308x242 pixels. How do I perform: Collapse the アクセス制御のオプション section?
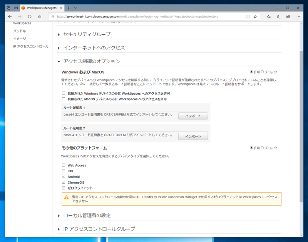click(x=92, y=61)
